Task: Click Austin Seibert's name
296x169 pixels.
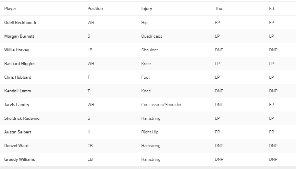Action: pyautogui.click(x=18, y=132)
